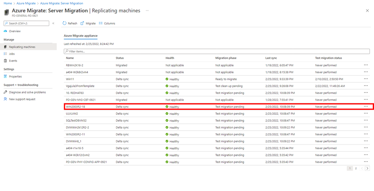Viewport: 374px width, 191px height.
Task: Click the Home breadcrumb link
Action: point(8,3)
